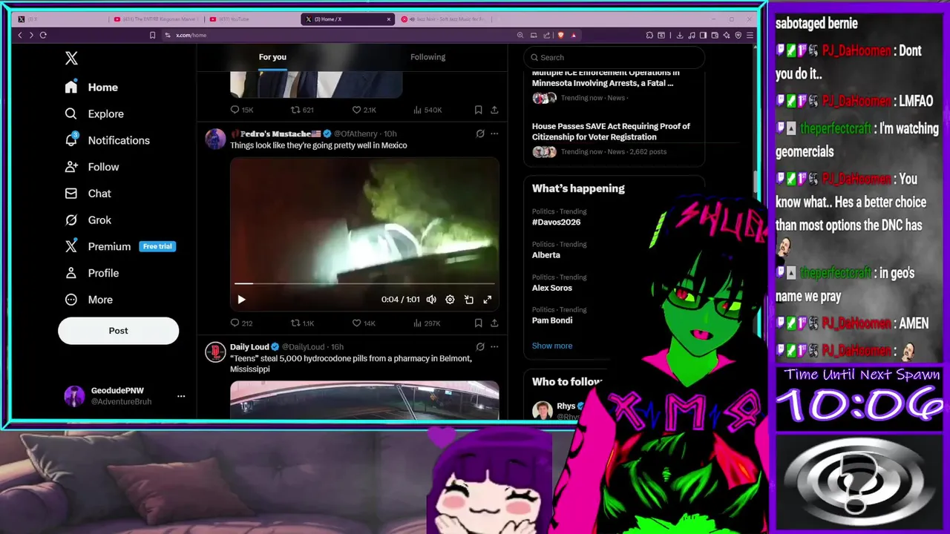Play the Pedro's Mustache video
This screenshot has height=534, width=950.
point(241,300)
